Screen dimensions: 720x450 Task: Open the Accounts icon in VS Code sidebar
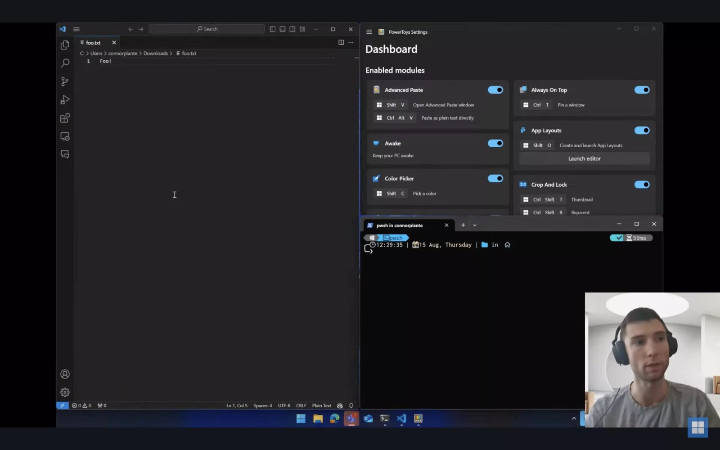point(65,374)
